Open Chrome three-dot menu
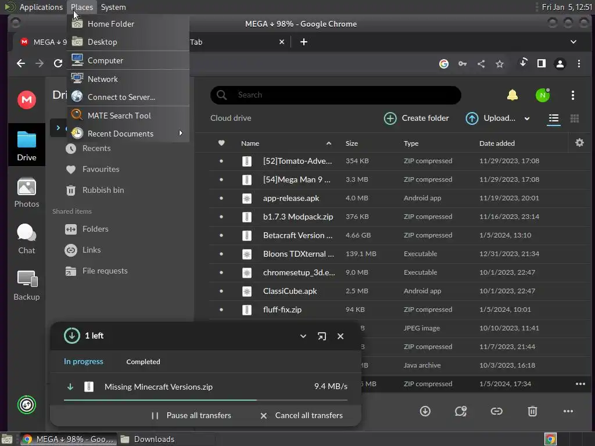This screenshot has width=595, height=446. tap(579, 64)
